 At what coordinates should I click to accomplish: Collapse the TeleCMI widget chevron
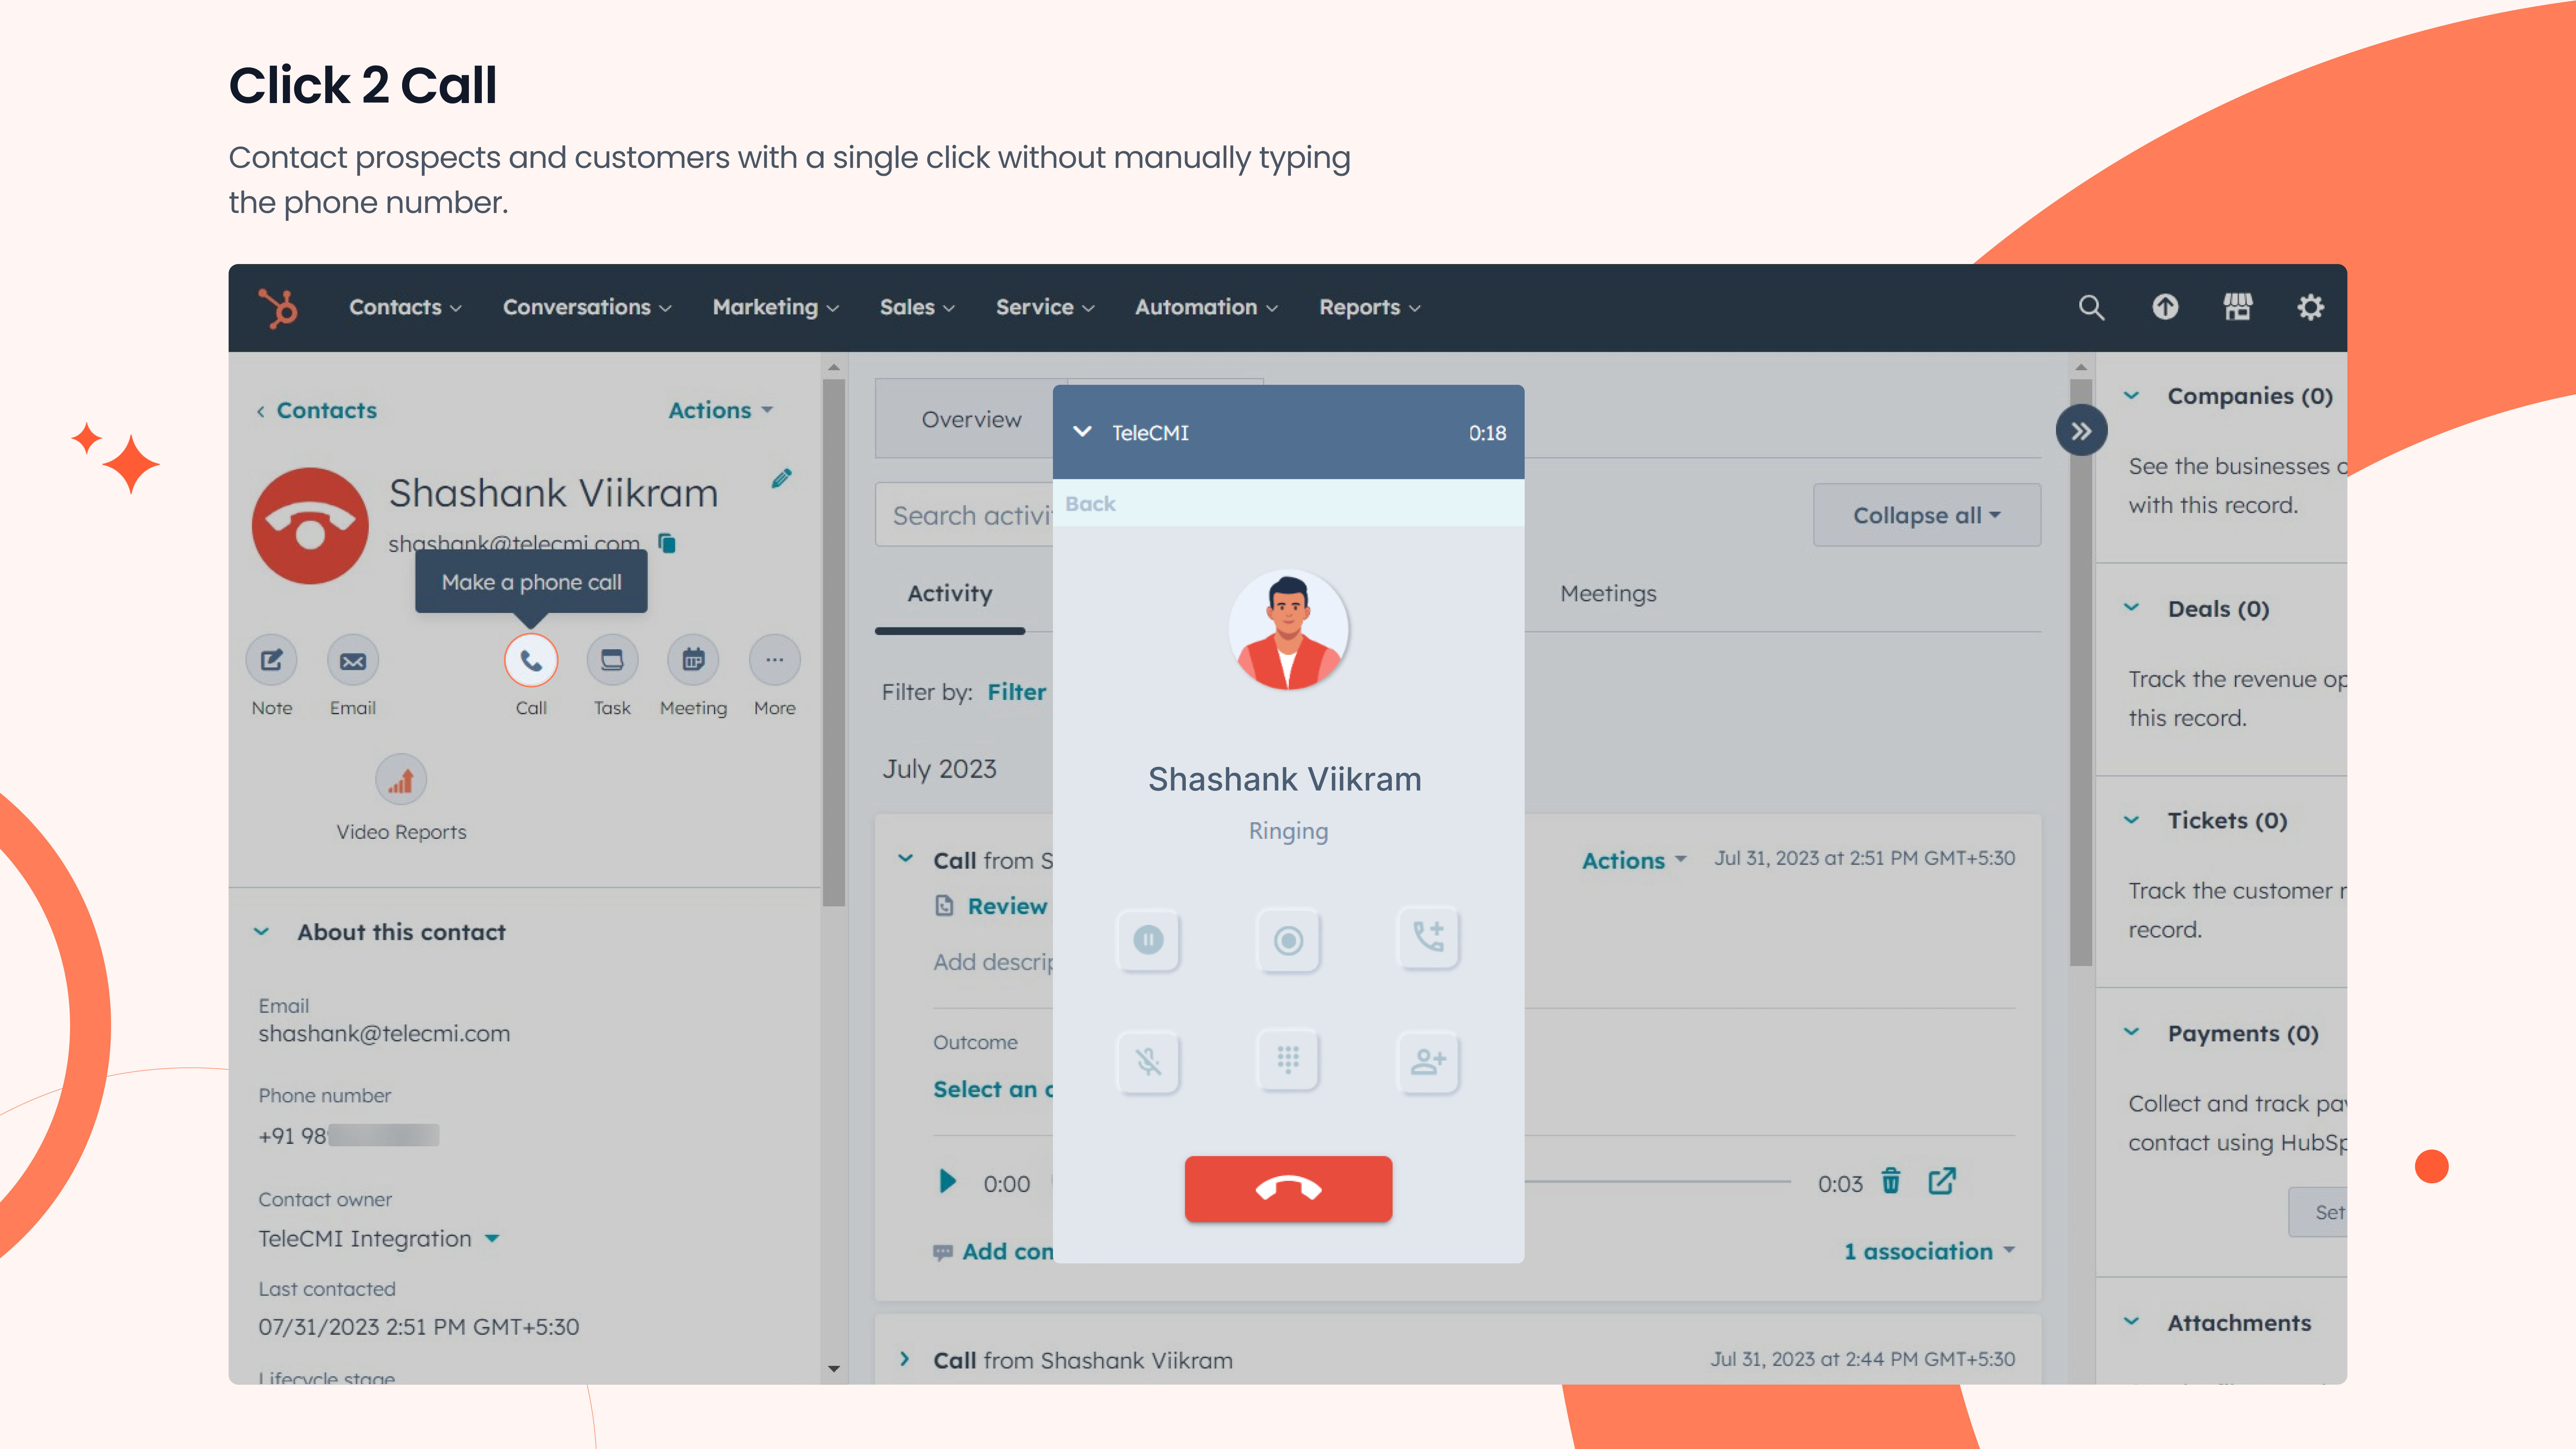(1082, 432)
